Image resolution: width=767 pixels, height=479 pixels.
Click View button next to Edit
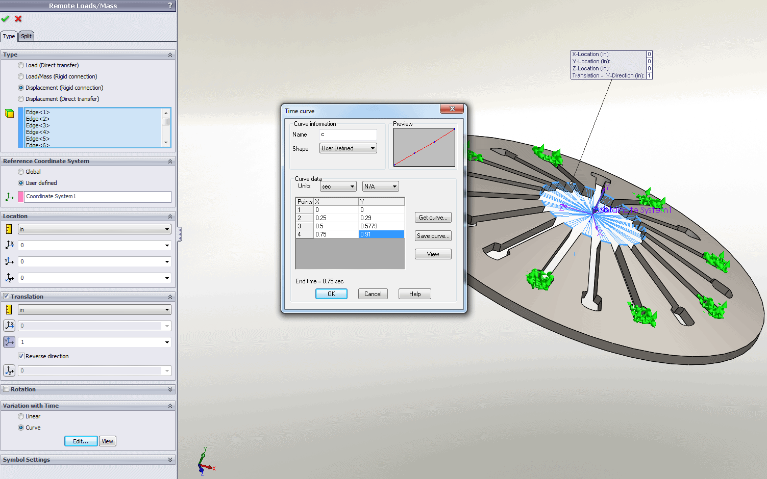click(108, 441)
